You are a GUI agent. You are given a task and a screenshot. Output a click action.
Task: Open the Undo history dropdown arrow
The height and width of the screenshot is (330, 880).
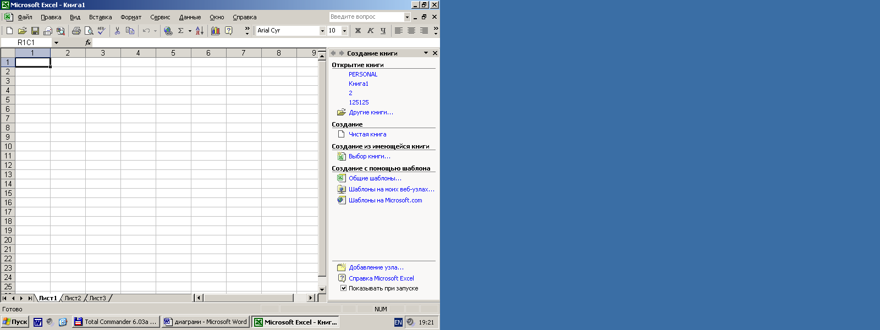tap(155, 31)
